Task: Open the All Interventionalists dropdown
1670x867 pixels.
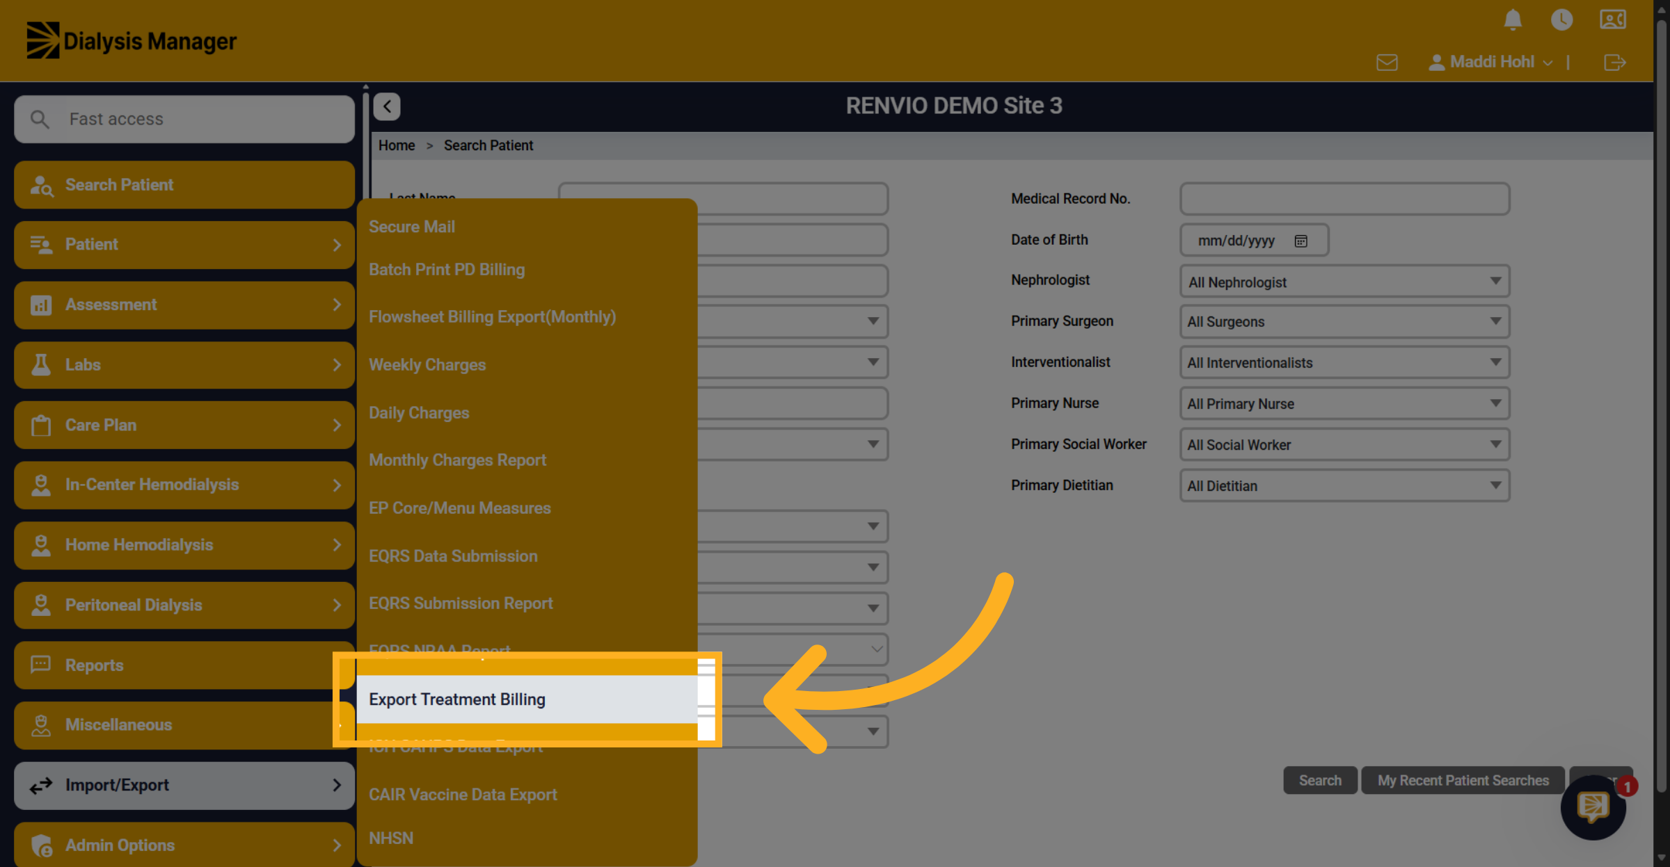Action: coord(1344,362)
